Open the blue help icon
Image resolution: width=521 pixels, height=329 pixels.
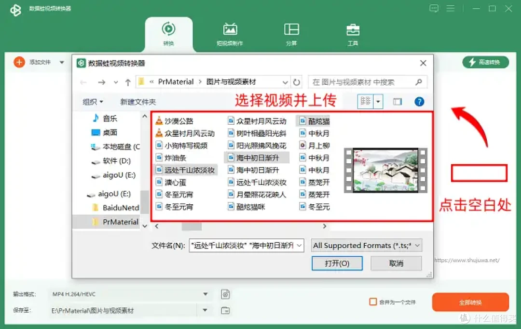419,102
